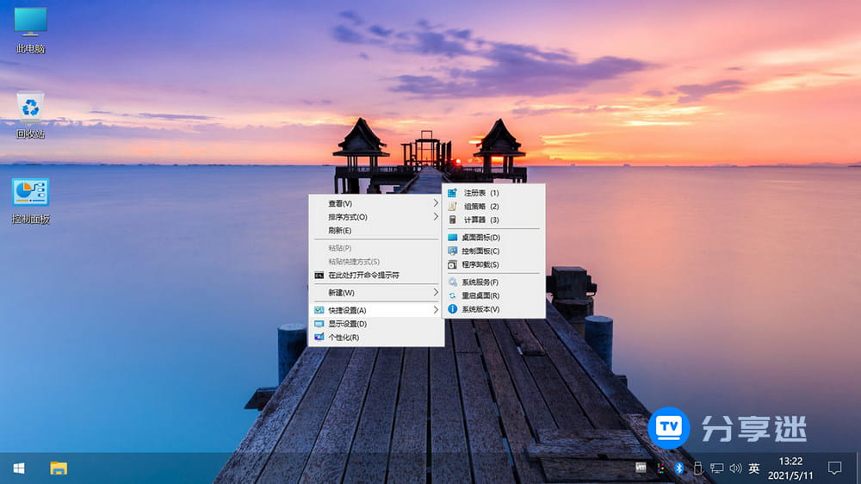The image size is (861, 484).
Task: Open the notification center icon
Action: (x=834, y=468)
